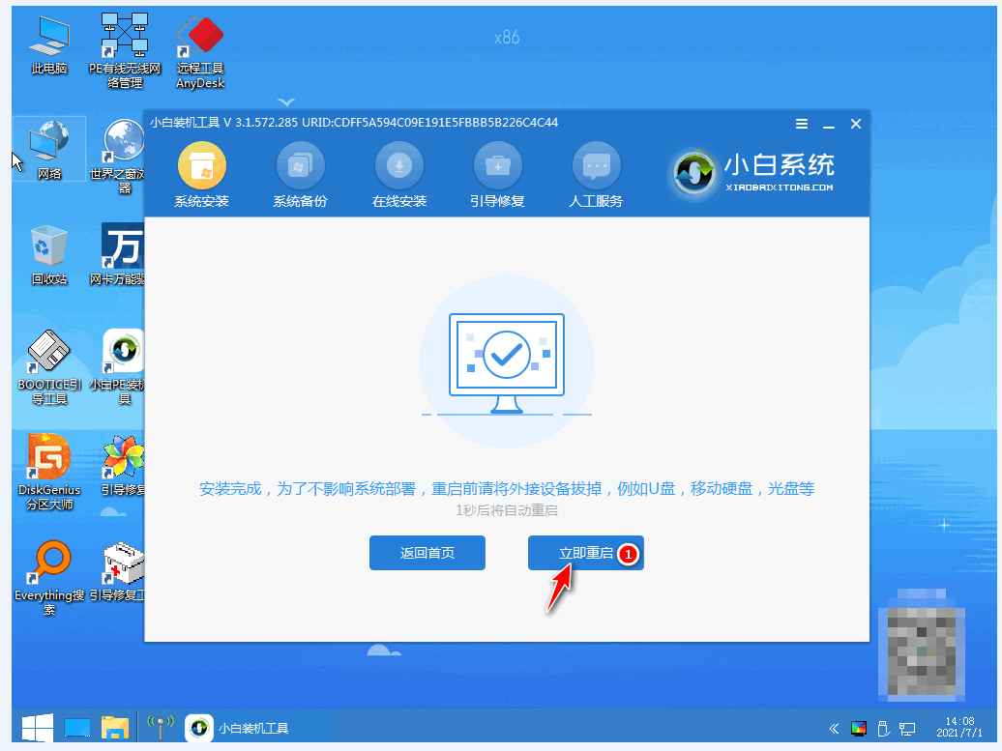Open 网卡万能驱动 desktop icon
The width and height of the screenshot is (1002, 751).
[x=119, y=254]
